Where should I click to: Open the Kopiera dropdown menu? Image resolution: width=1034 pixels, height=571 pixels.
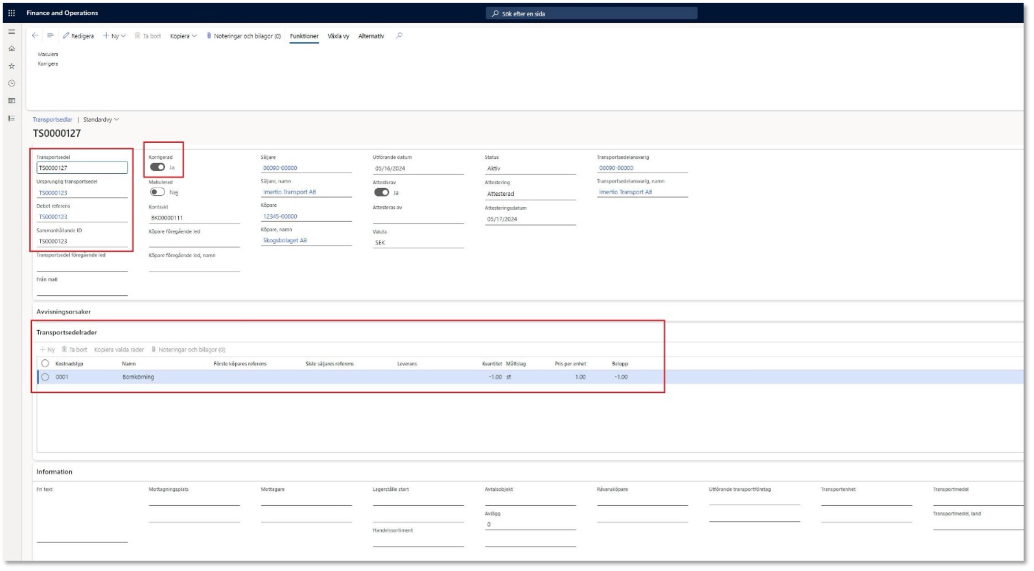pyautogui.click(x=183, y=36)
